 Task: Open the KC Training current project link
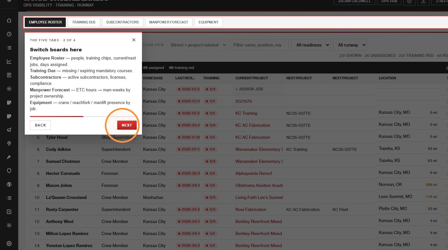(246, 113)
